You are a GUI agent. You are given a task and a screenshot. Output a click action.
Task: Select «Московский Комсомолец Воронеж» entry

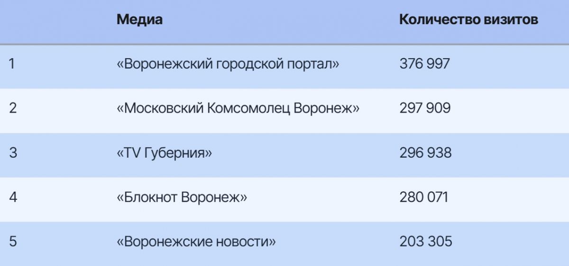click(x=238, y=108)
